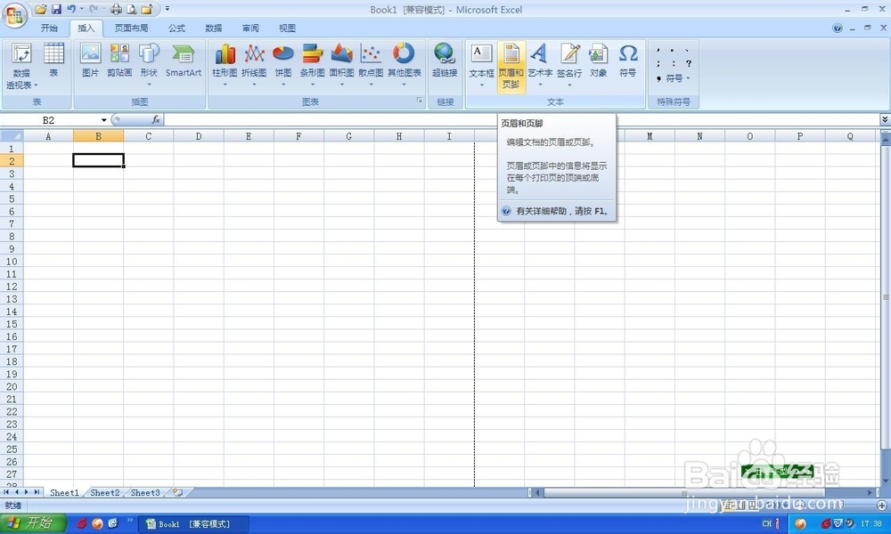Image resolution: width=891 pixels, height=534 pixels.
Task: Switch to the 审阅 (Review) tab
Action: (250, 28)
